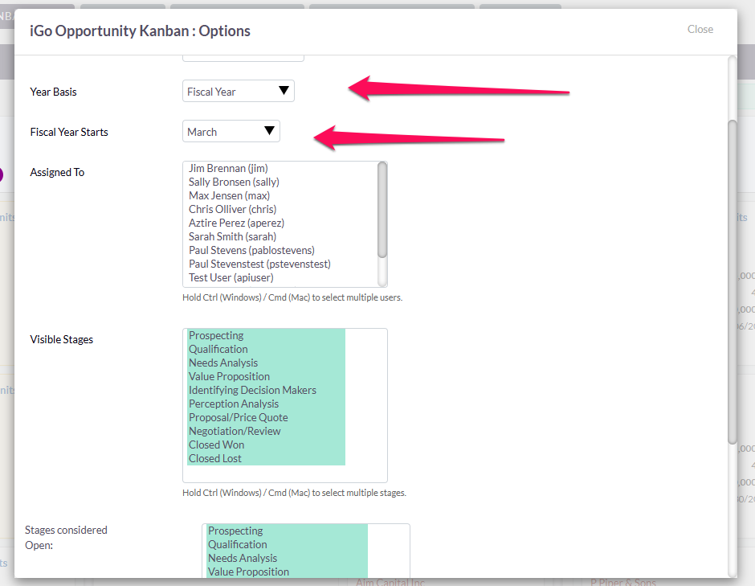
Task: Click the dialog's vertical scrollbar
Action: point(732,282)
